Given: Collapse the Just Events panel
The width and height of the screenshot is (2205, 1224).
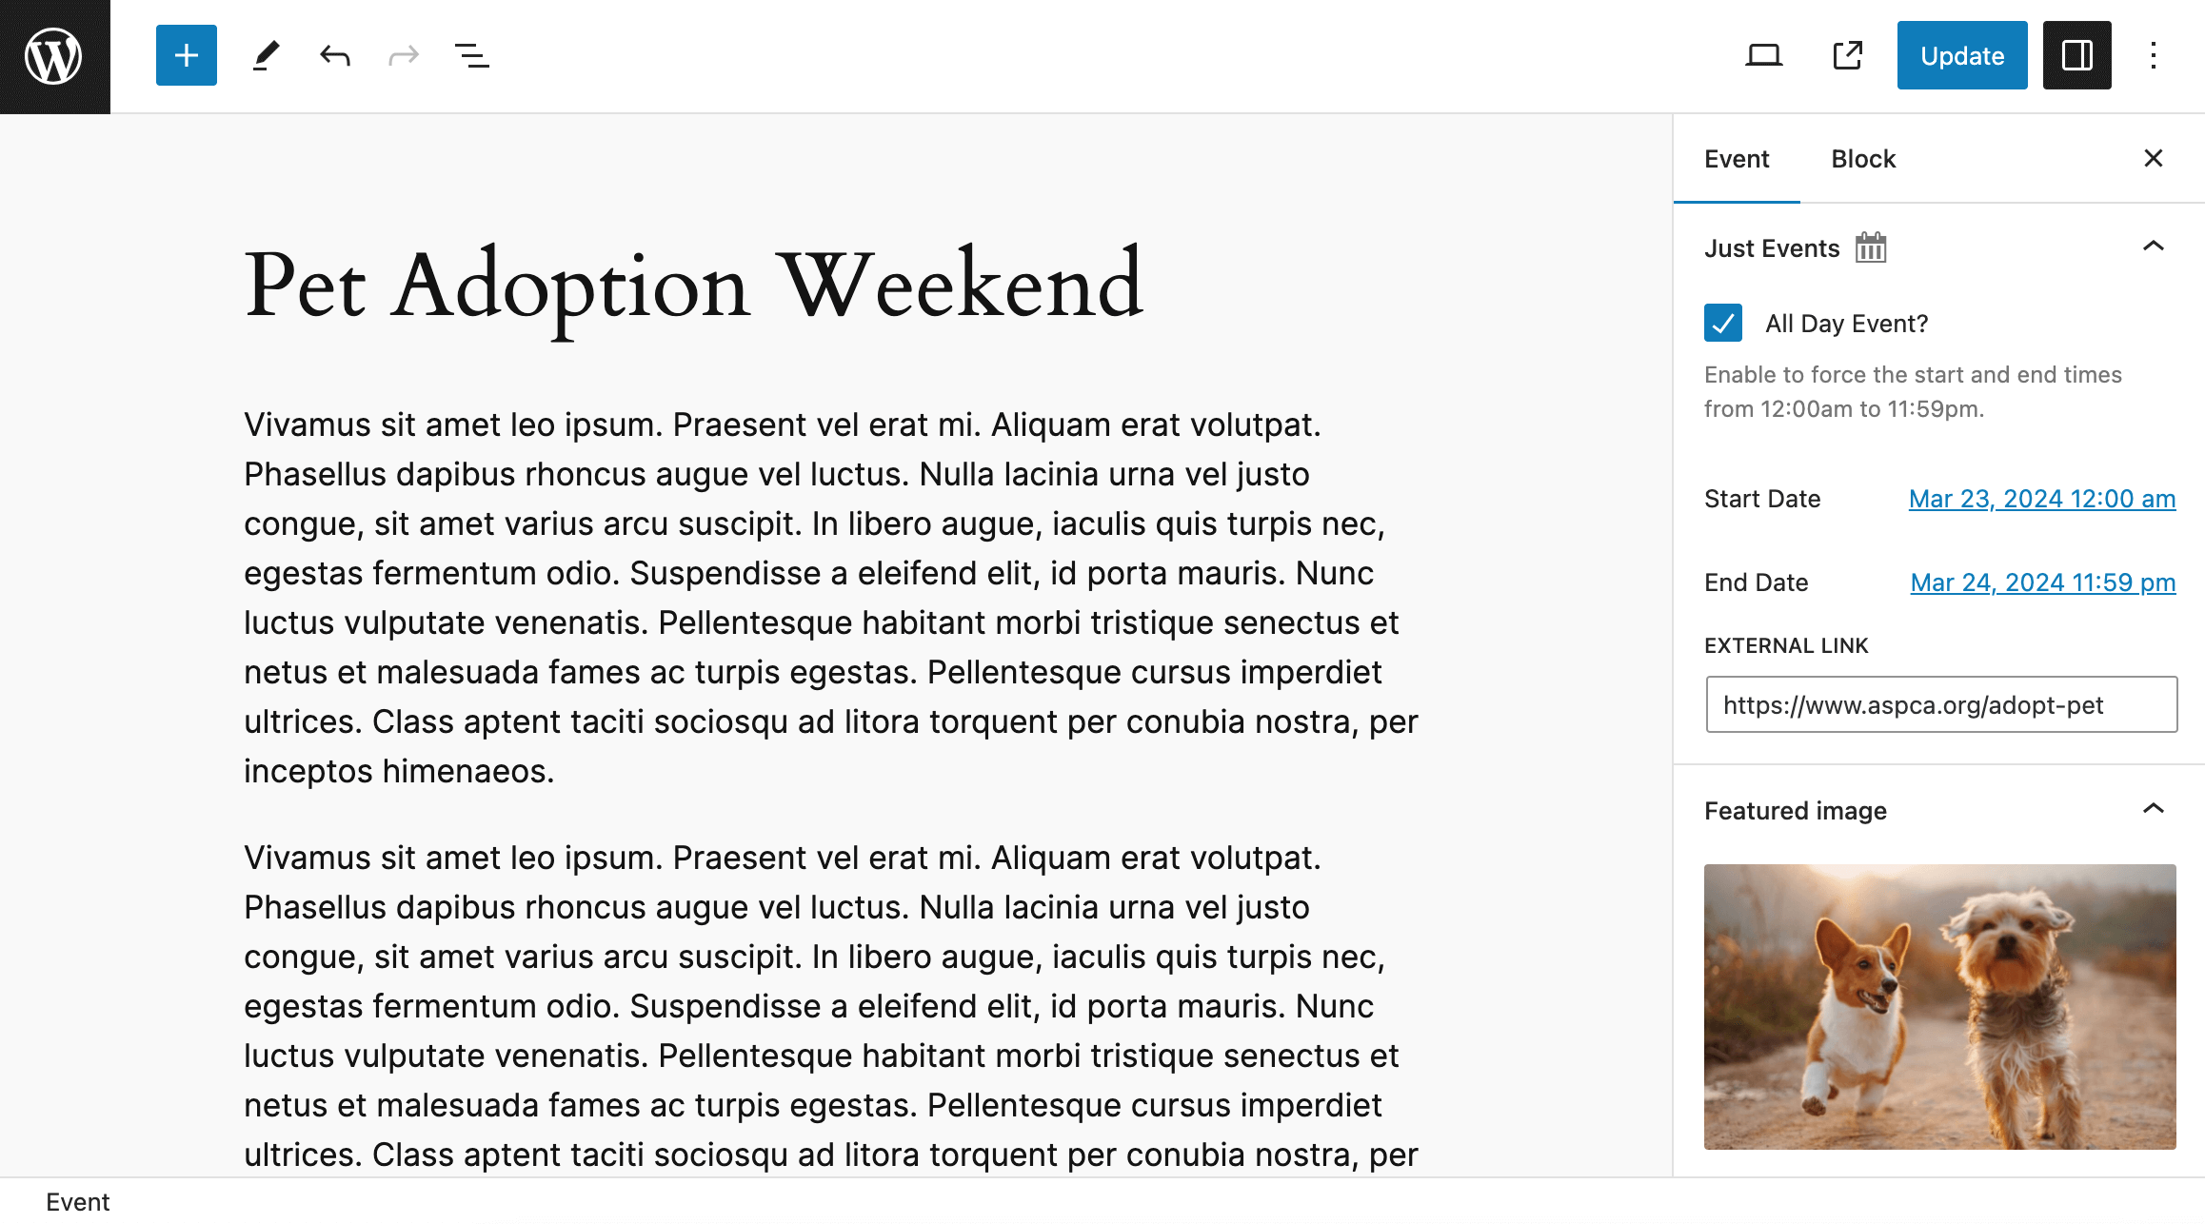Looking at the screenshot, I should pyautogui.click(x=2153, y=247).
